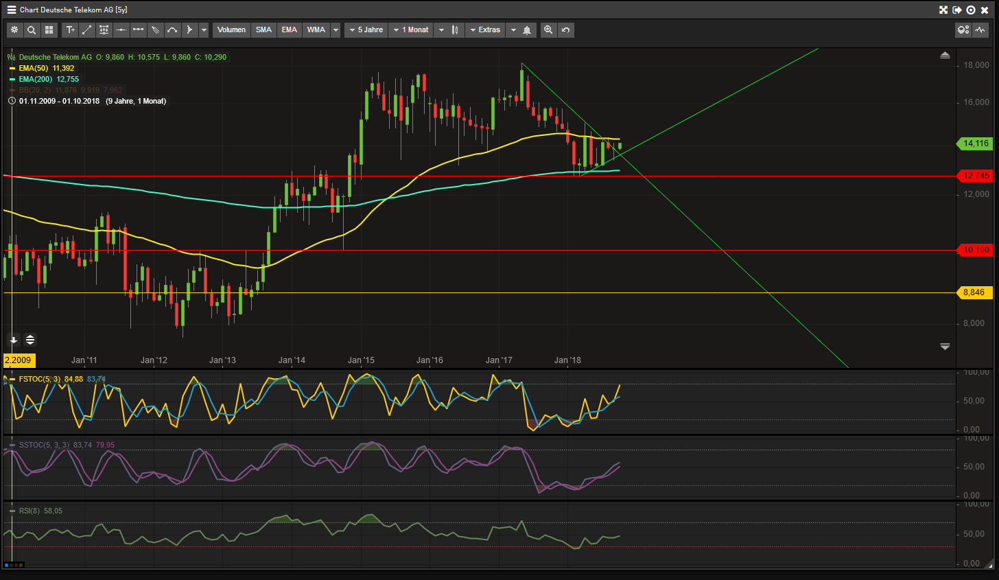This screenshot has height=580, width=999.
Task: Click the red 12,745 price level marker
Action: 975,176
